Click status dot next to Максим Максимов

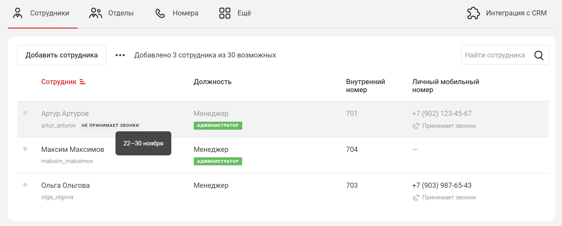pyautogui.click(x=25, y=149)
